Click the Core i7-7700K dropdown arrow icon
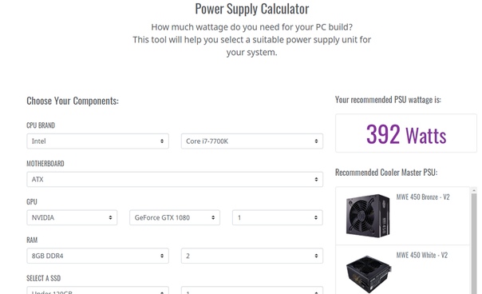The height and width of the screenshot is (294, 482). 316,141
